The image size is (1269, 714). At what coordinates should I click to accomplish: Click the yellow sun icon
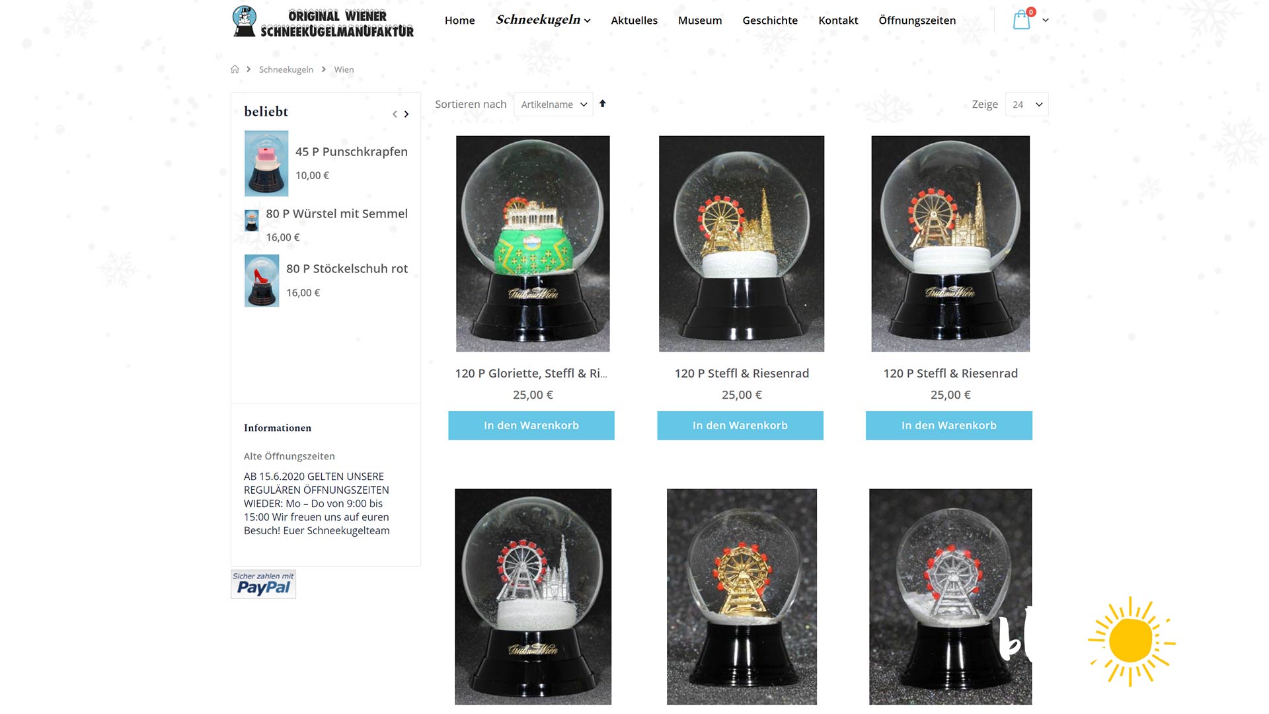pos(1132,641)
